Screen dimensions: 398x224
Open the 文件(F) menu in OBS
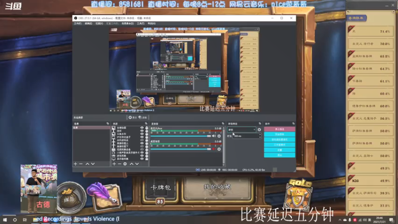tap(78, 23)
